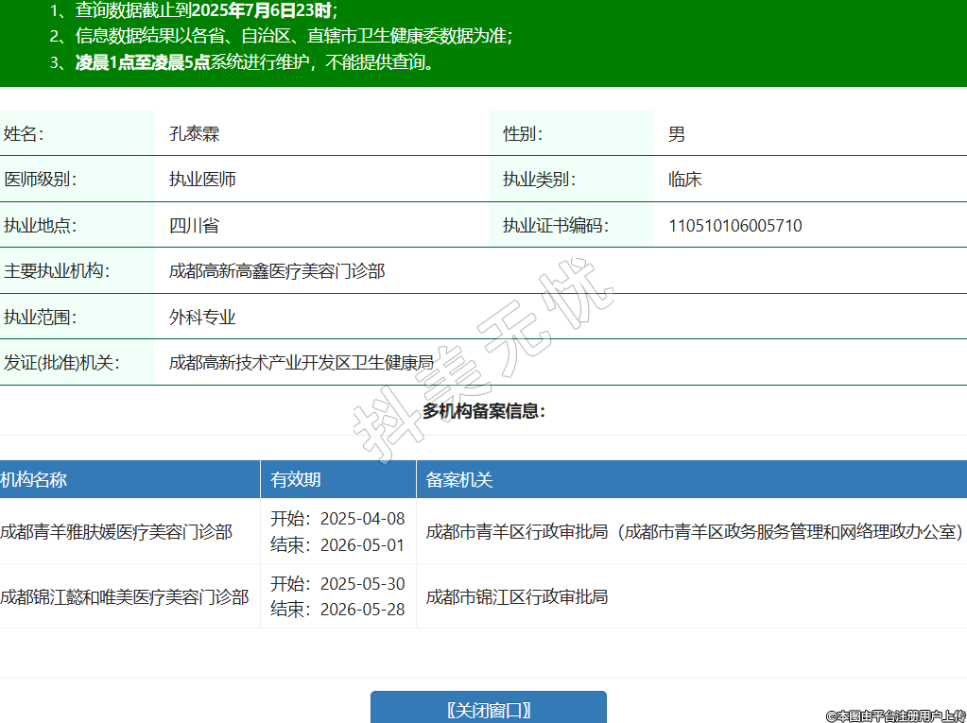Click the 关闭窗口 button
This screenshot has width=967, height=723.
(488, 709)
